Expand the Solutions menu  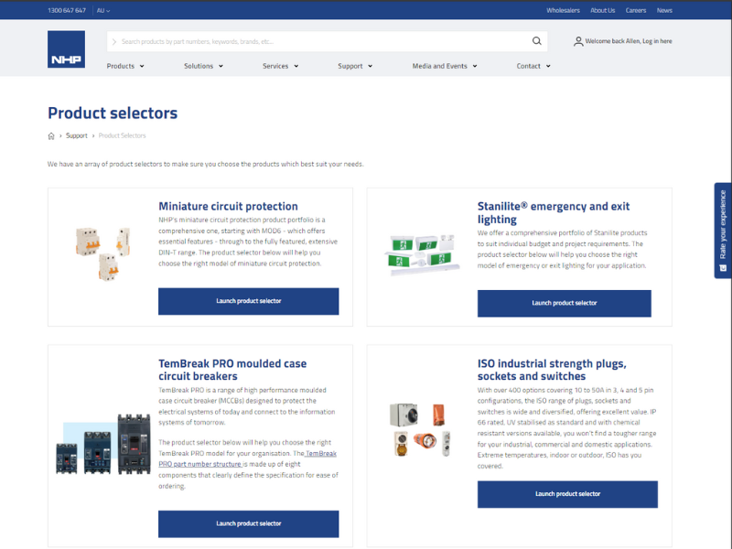[x=203, y=66]
